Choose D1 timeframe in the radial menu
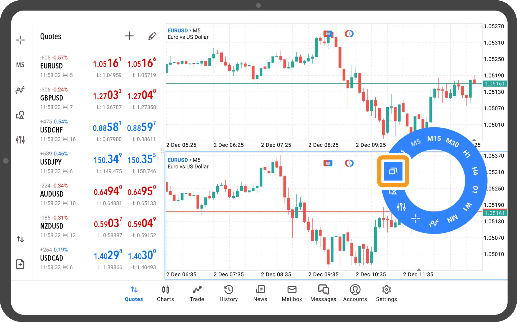This screenshot has width=517, height=322. coord(475,189)
